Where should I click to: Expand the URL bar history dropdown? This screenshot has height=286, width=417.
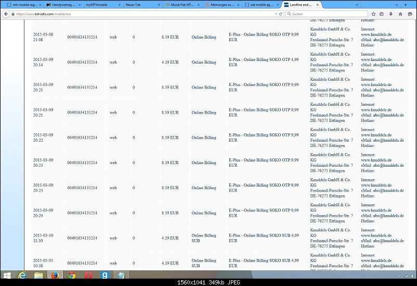click(275, 14)
